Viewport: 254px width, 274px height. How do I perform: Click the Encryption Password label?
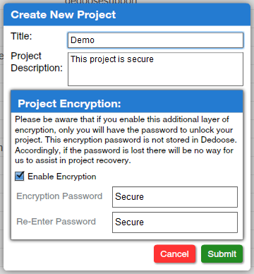pos(59,196)
